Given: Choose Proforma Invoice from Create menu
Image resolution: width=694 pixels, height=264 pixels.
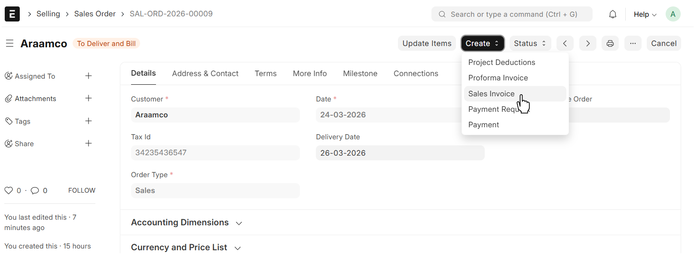Looking at the screenshot, I should pos(498,78).
